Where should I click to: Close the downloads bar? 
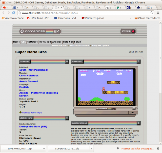(x=158, y=148)
